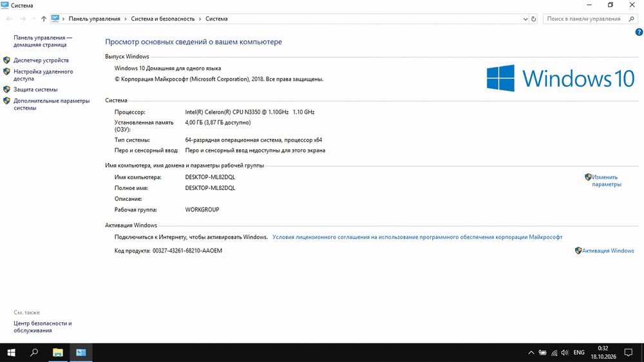The height and width of the screenshot is (362, 644).
Task: Open Защита системы link
Action: pyautogui.click(x=35, y=89)
